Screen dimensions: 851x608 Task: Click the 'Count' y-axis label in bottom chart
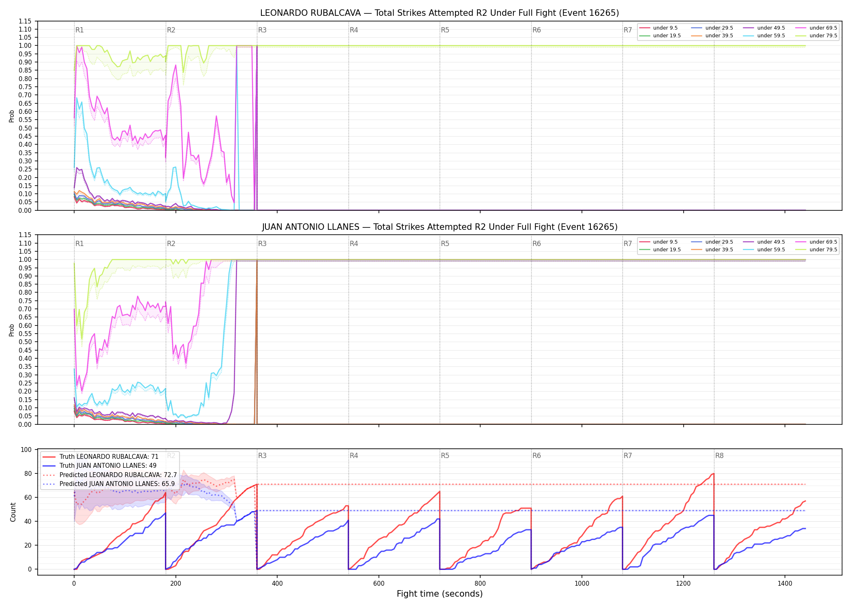(13, 512)
